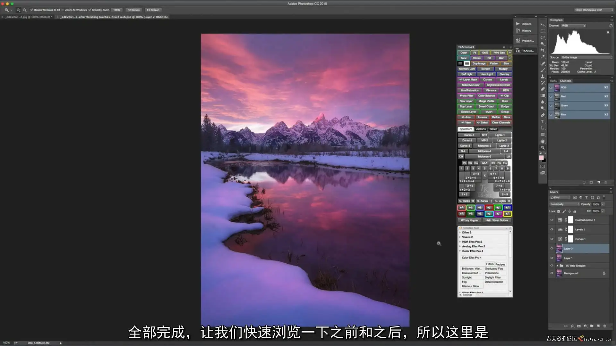Viewport: 616px width, 346px height.
Task: Select the Crop tool in toolbar
Action: point(543,50)
